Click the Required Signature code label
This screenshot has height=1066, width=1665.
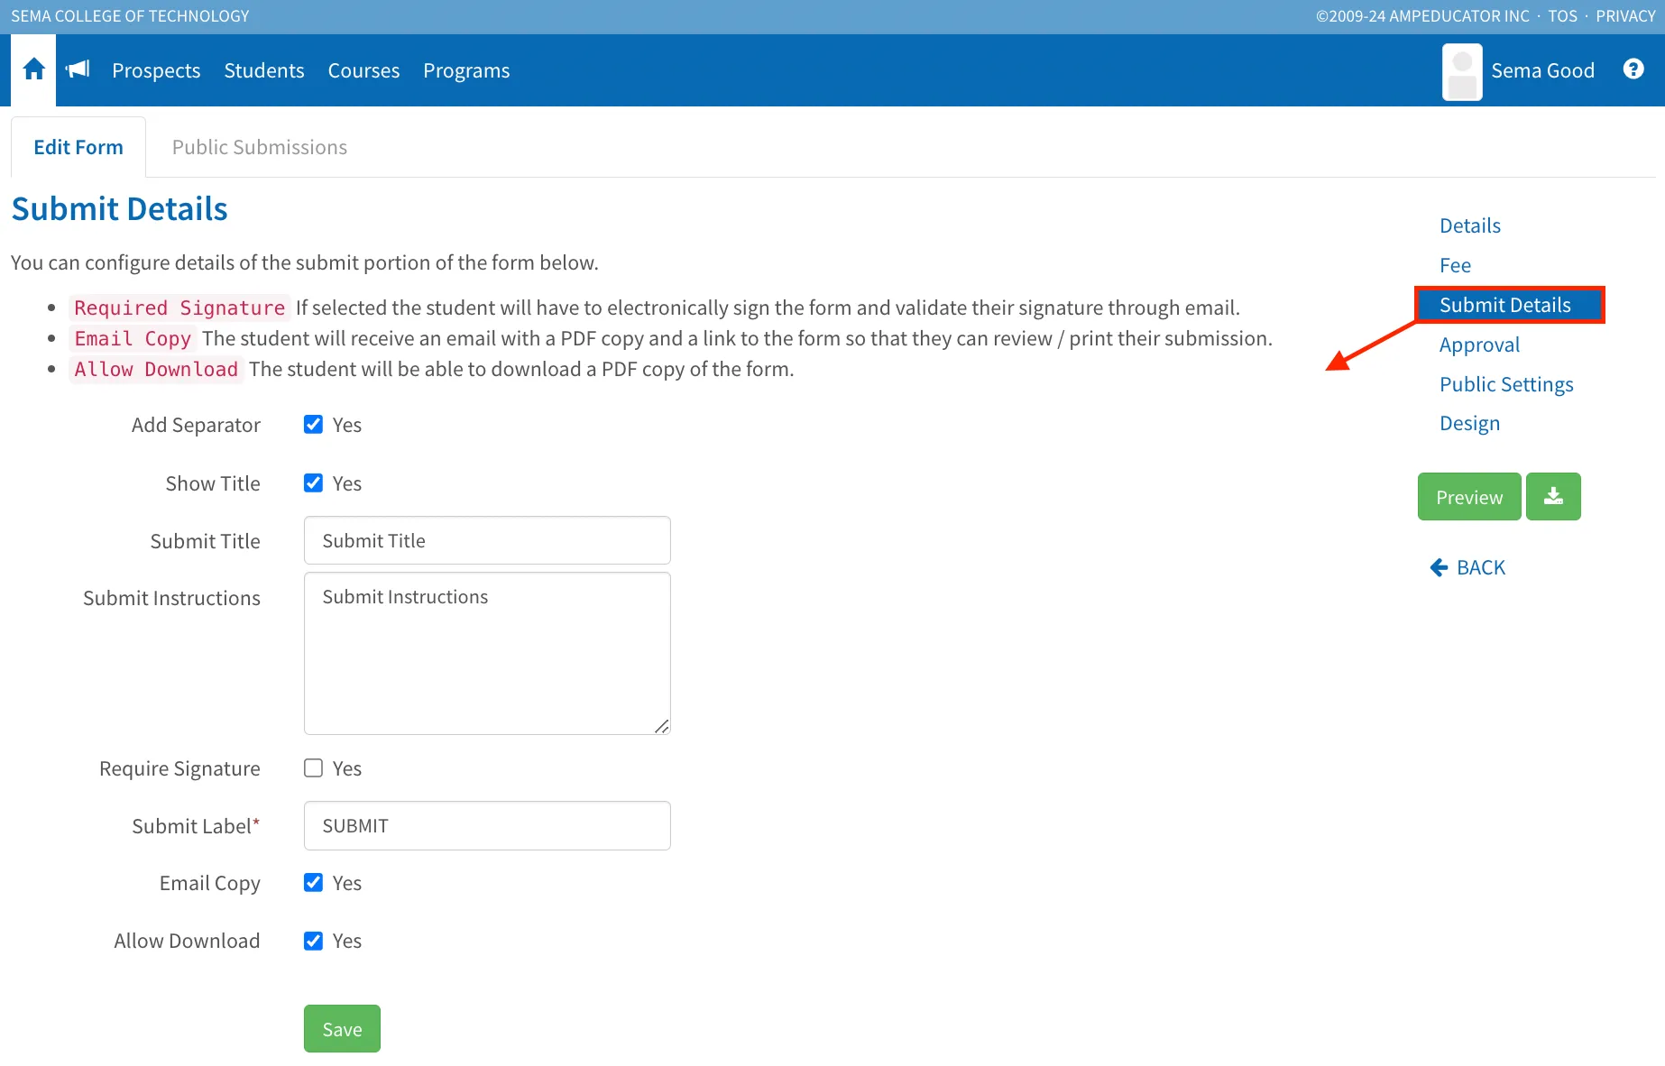(179, 308)
